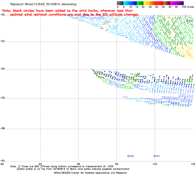Click the '20:40' purple time label
The height and width of the screenshot is (177, 195).
pyautogui.click(x=130, y=156)
